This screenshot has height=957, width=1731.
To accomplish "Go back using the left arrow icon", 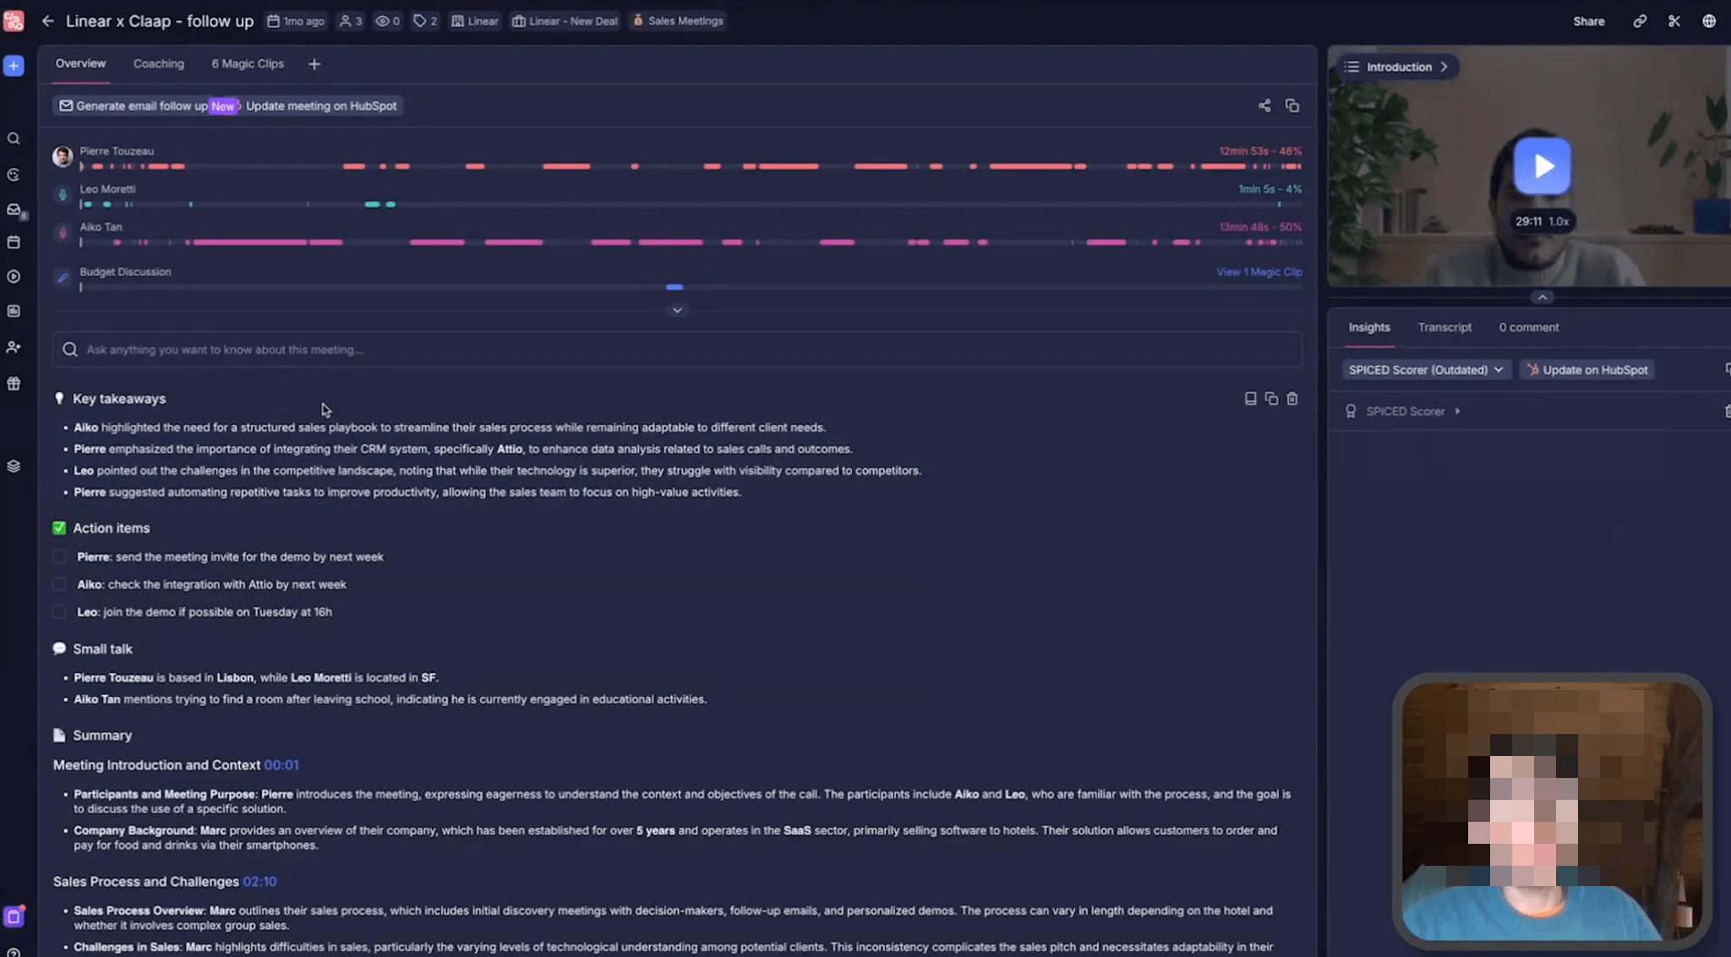I will [47, 21].
